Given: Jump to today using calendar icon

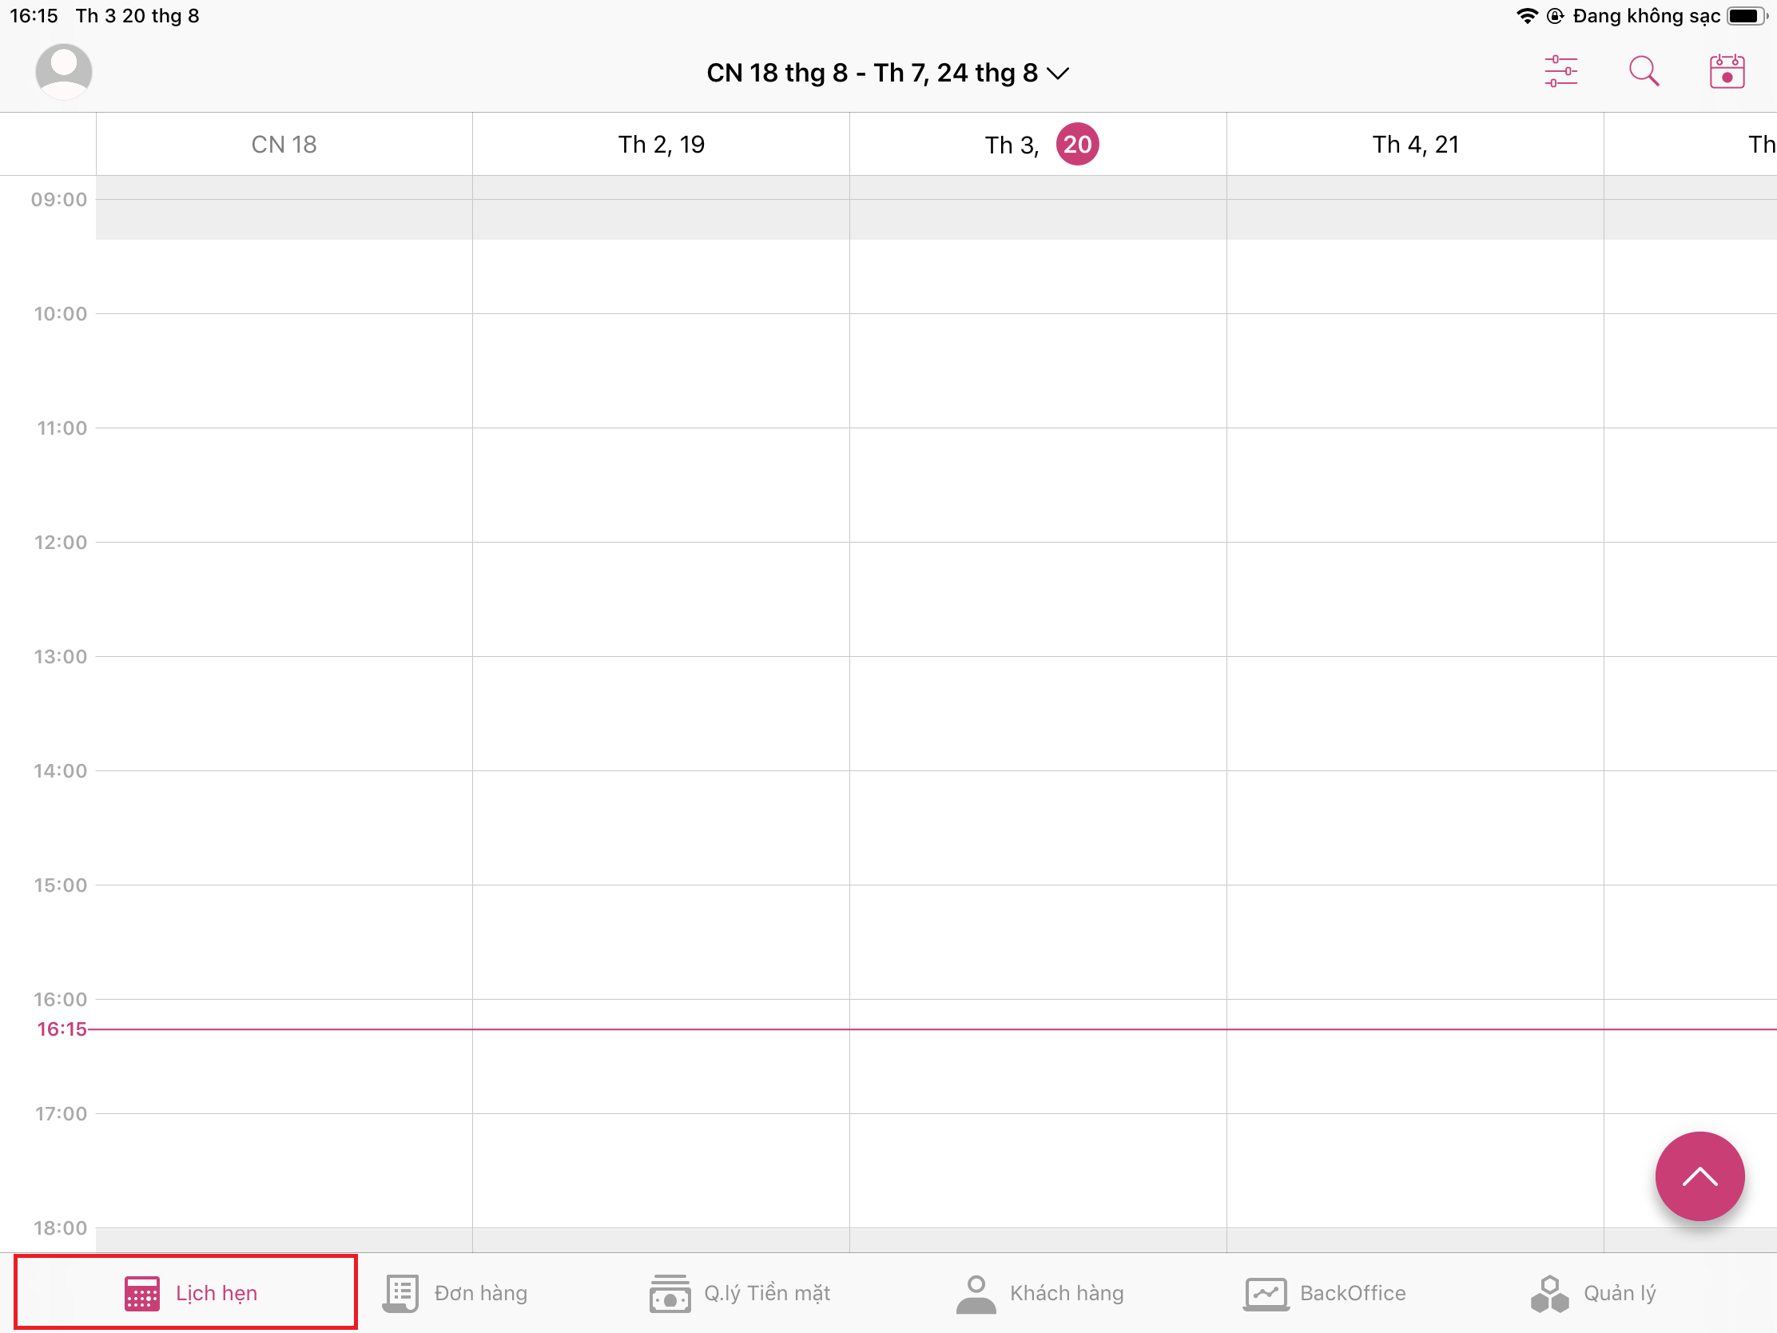Looking at the screenshot, I should 1727,71.
